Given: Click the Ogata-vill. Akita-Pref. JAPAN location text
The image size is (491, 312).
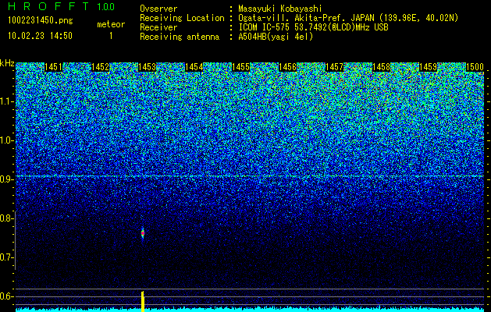Looking at the screenshot, I should [x=348, y=18].
